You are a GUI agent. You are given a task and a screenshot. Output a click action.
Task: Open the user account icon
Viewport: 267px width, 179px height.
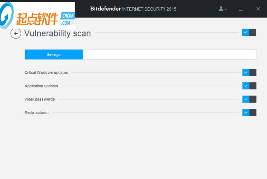[x=221, y=9]
